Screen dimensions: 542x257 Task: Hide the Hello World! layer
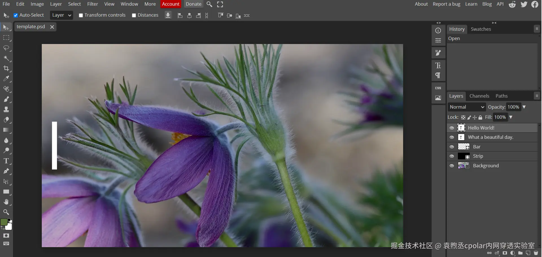point(452,128)
